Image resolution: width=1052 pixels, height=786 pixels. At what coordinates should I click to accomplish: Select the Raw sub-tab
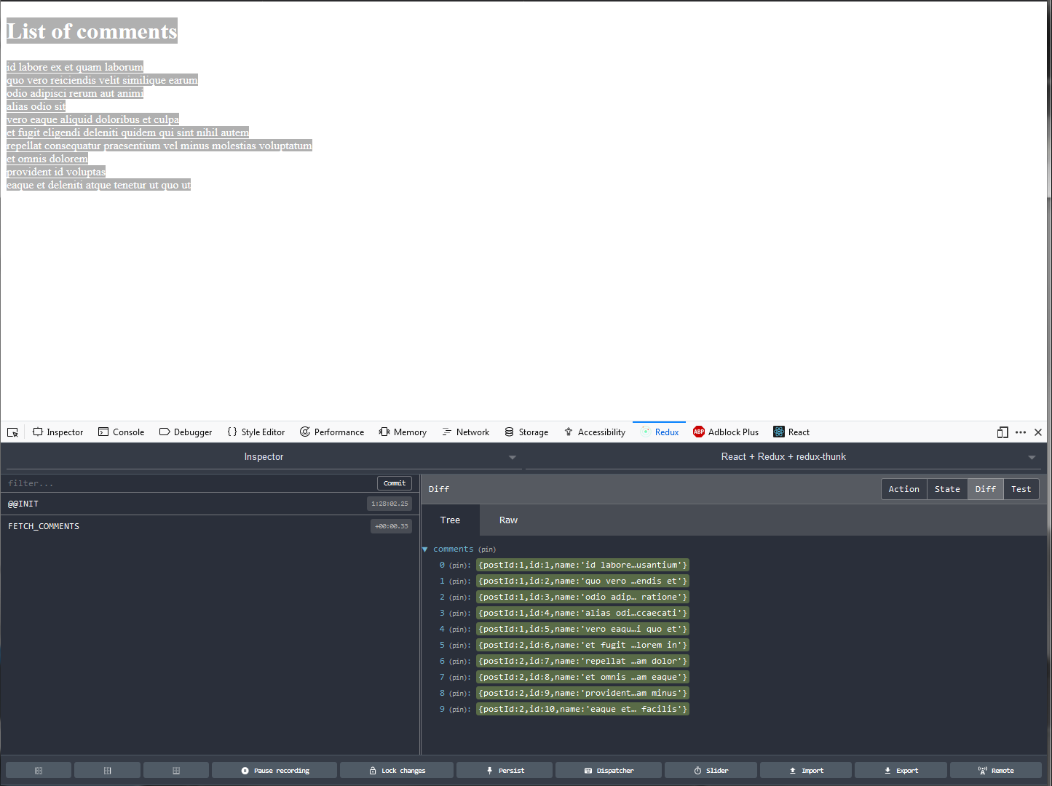point(508,520)
